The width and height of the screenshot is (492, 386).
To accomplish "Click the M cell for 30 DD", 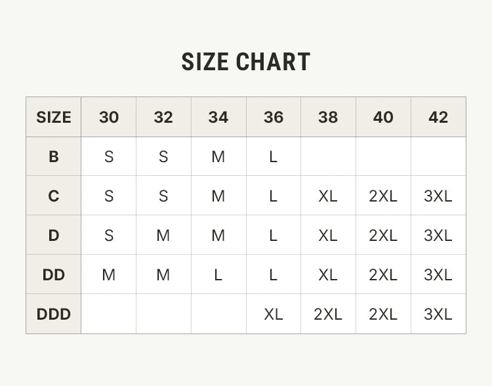I will click(108, 274).
